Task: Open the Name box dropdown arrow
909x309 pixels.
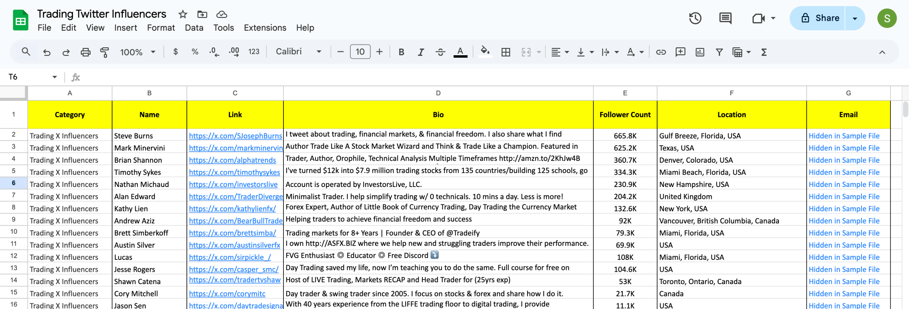Action: [54, 77]
